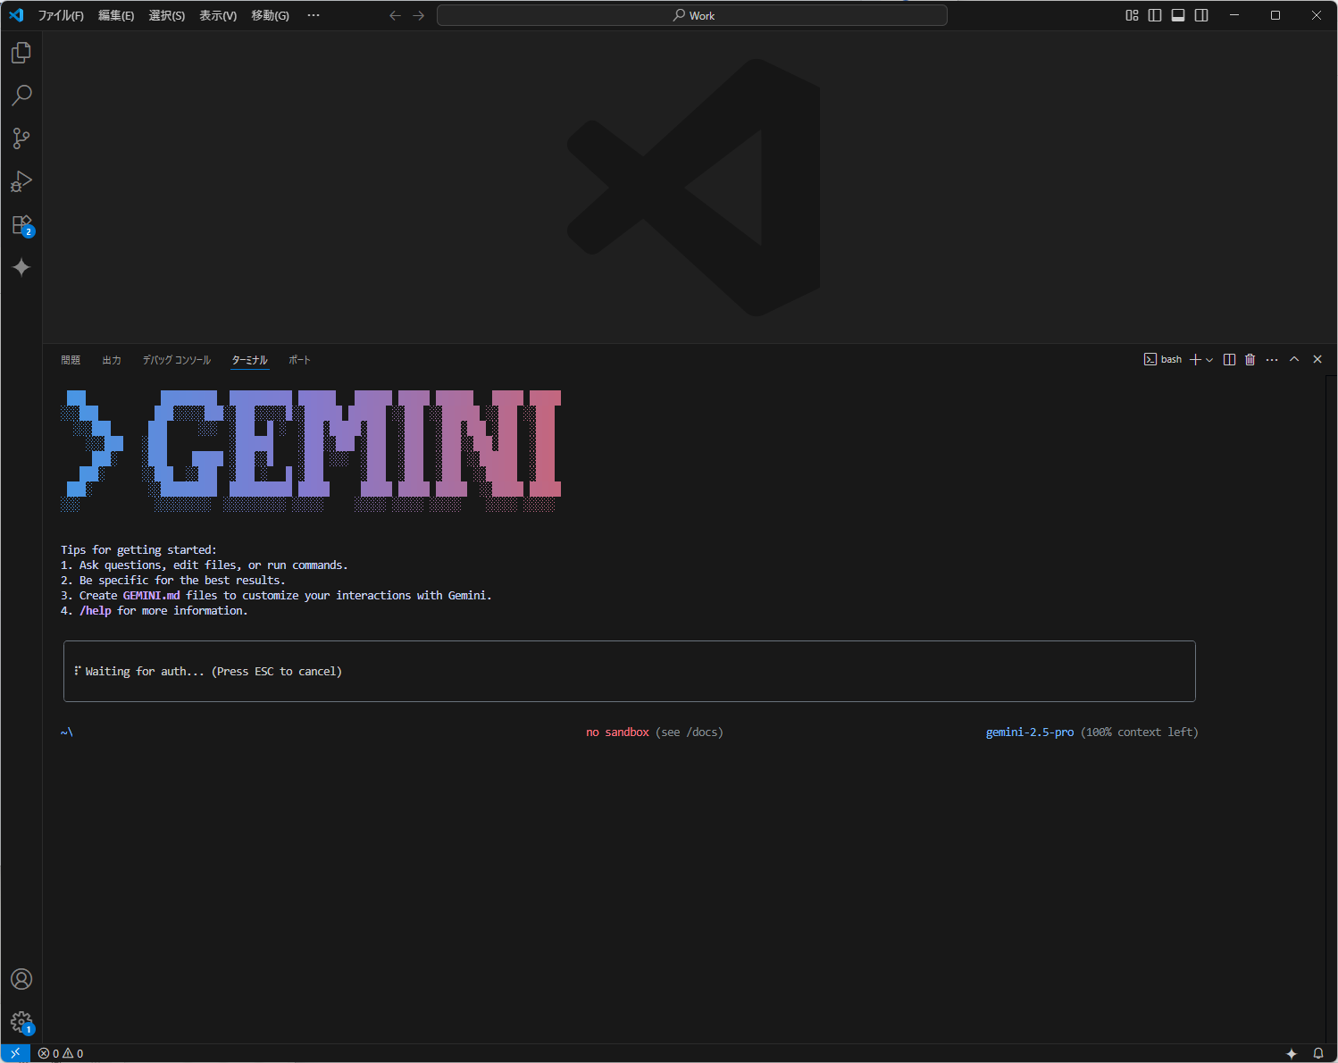Viewport: 1338px width, 1063px height.
Task: Open the terminal more actions menu
Action: click(x=1272, y=359)
